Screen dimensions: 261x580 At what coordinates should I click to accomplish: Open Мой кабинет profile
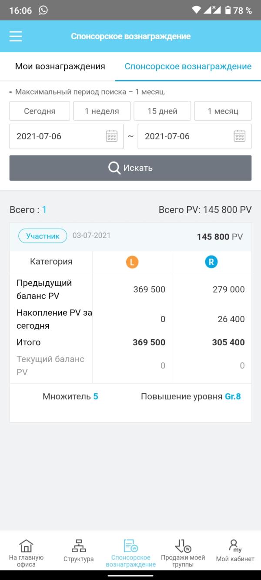(x=235, y=551)
